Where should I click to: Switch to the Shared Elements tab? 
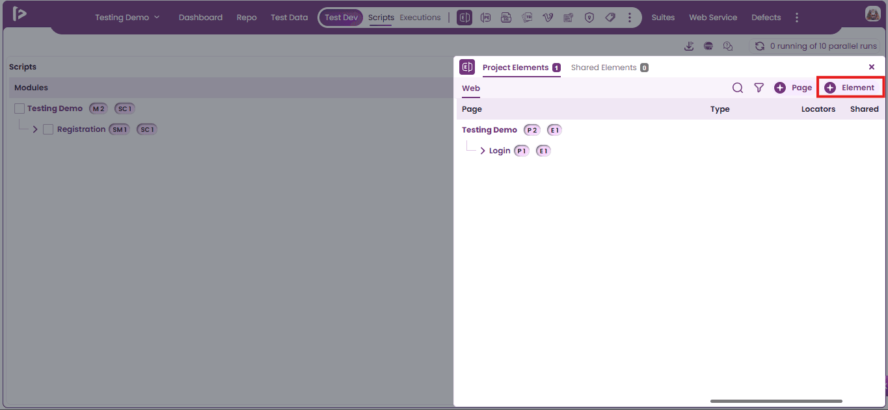pos(610,68)
